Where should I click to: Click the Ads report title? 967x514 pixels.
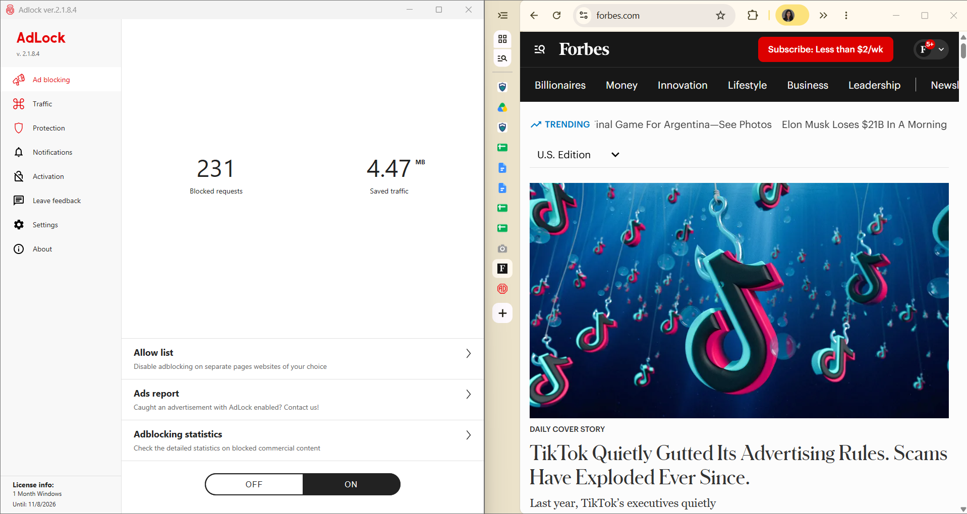156,393
